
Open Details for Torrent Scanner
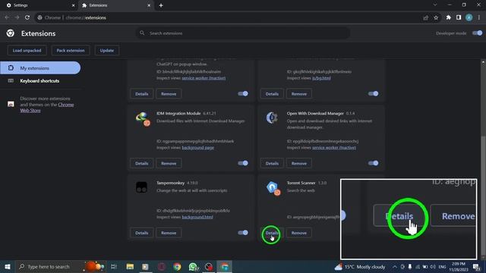tap(272, 233)
